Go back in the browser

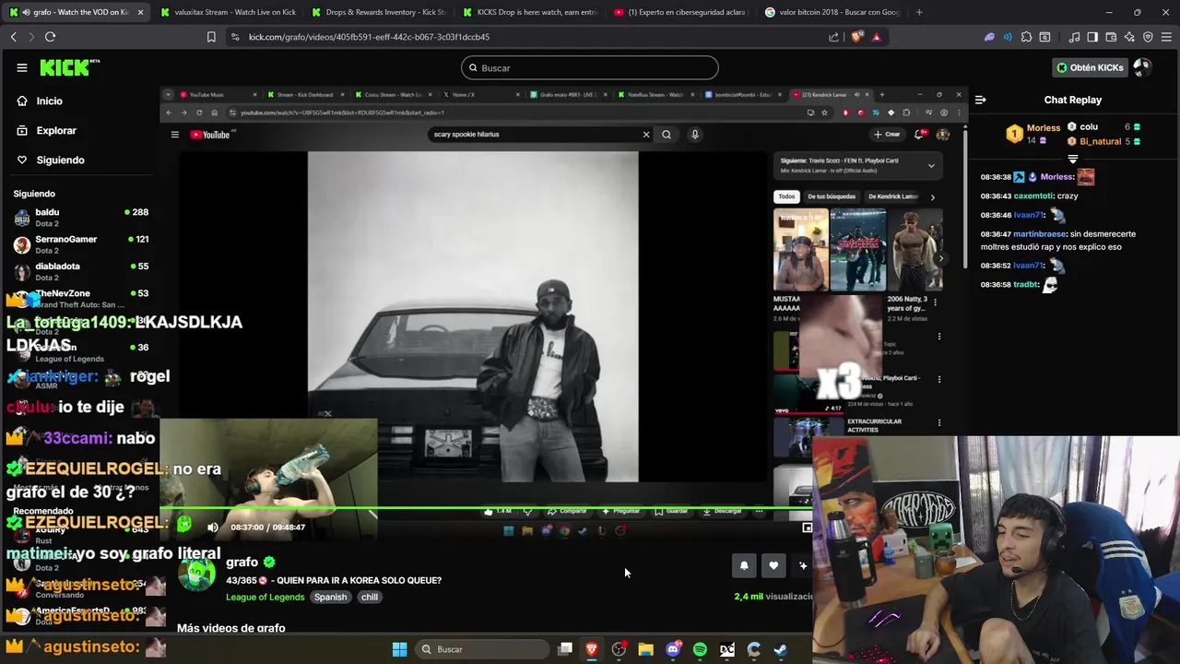[13, 37]
